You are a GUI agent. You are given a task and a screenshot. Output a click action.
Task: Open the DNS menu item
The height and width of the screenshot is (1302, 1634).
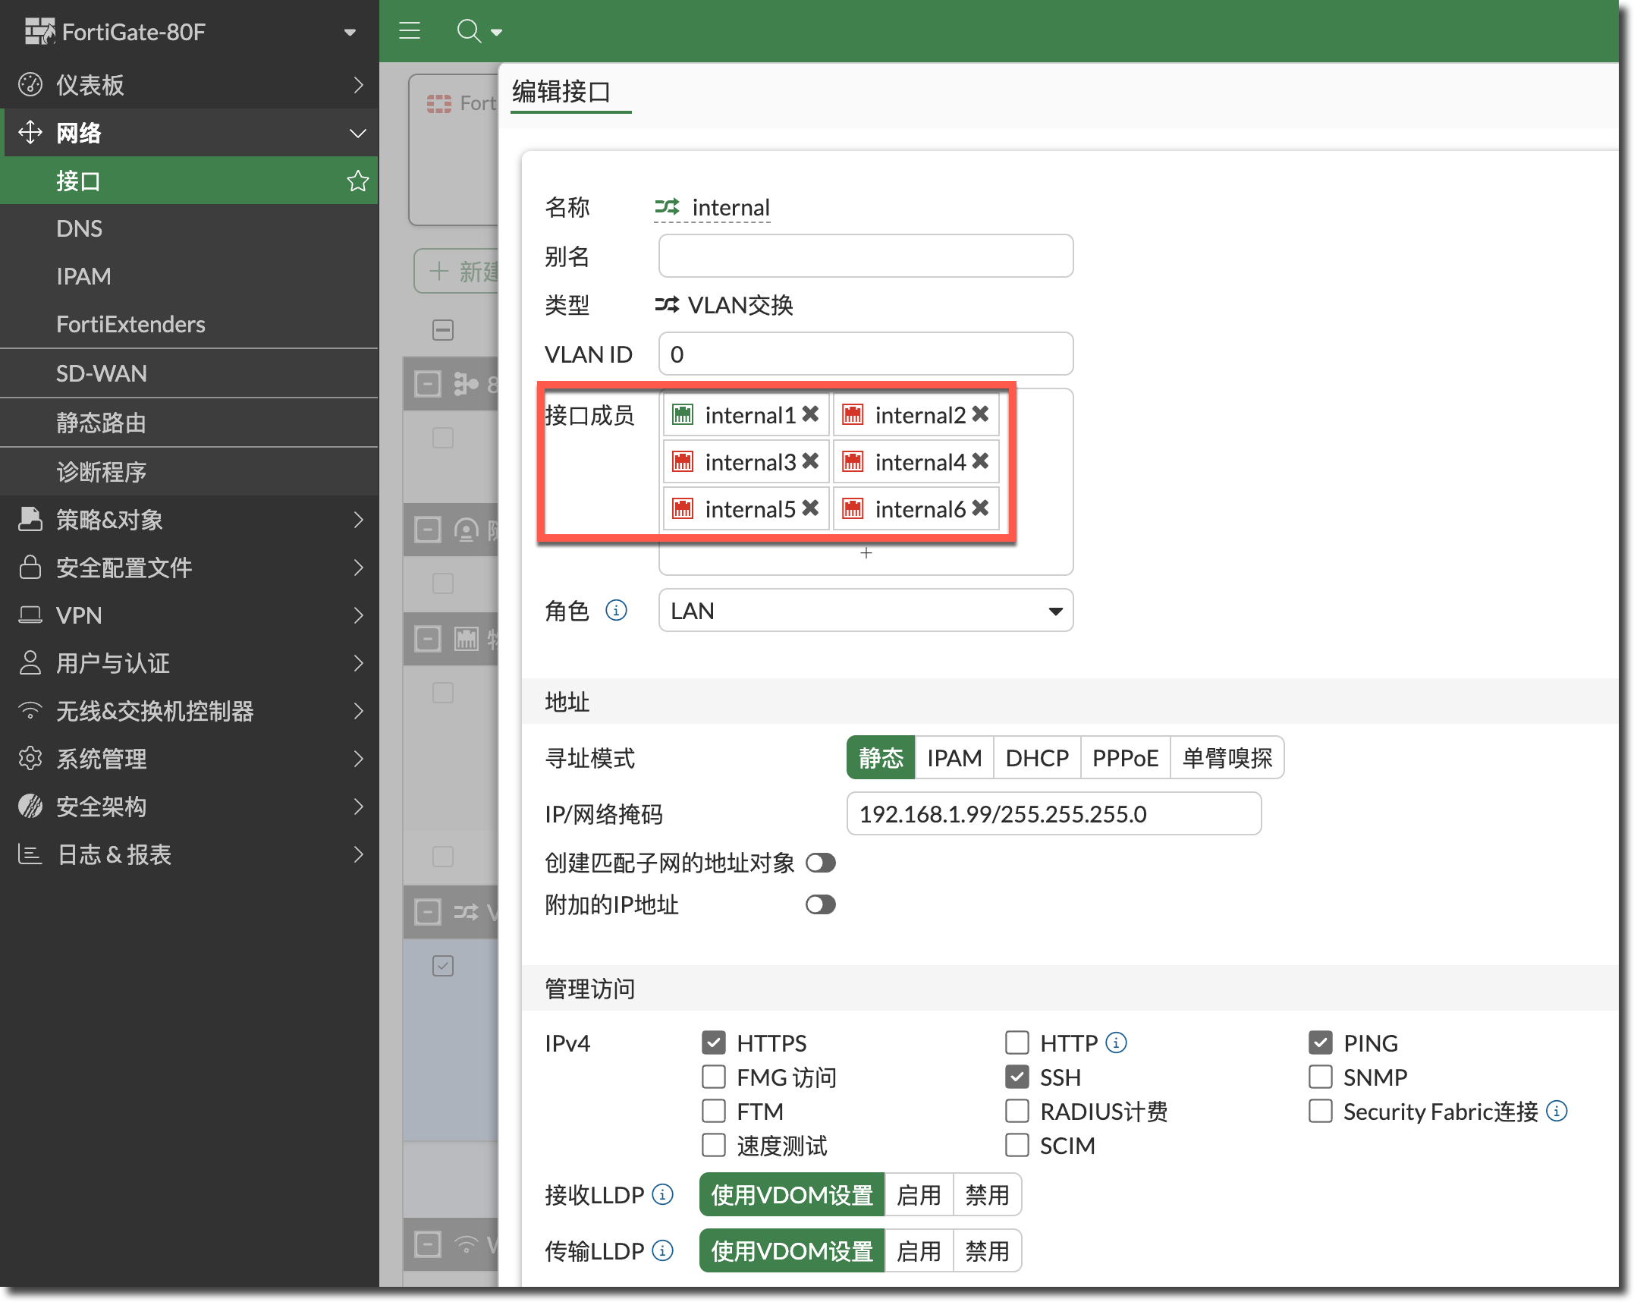pos(189,228)
